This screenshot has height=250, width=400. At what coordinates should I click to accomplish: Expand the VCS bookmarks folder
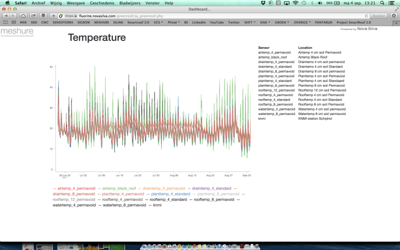(x=158, y=22)
